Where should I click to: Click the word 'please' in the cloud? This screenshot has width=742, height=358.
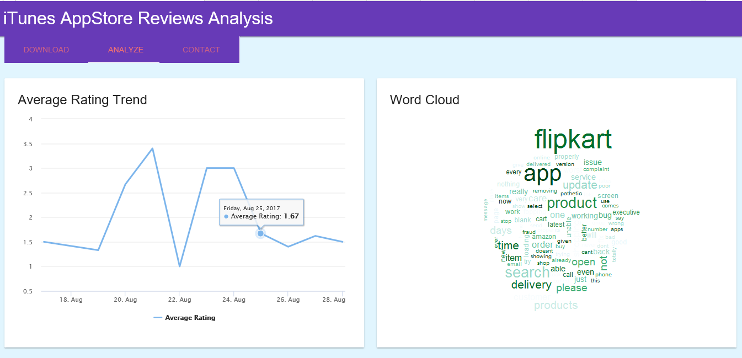point(572,288)
